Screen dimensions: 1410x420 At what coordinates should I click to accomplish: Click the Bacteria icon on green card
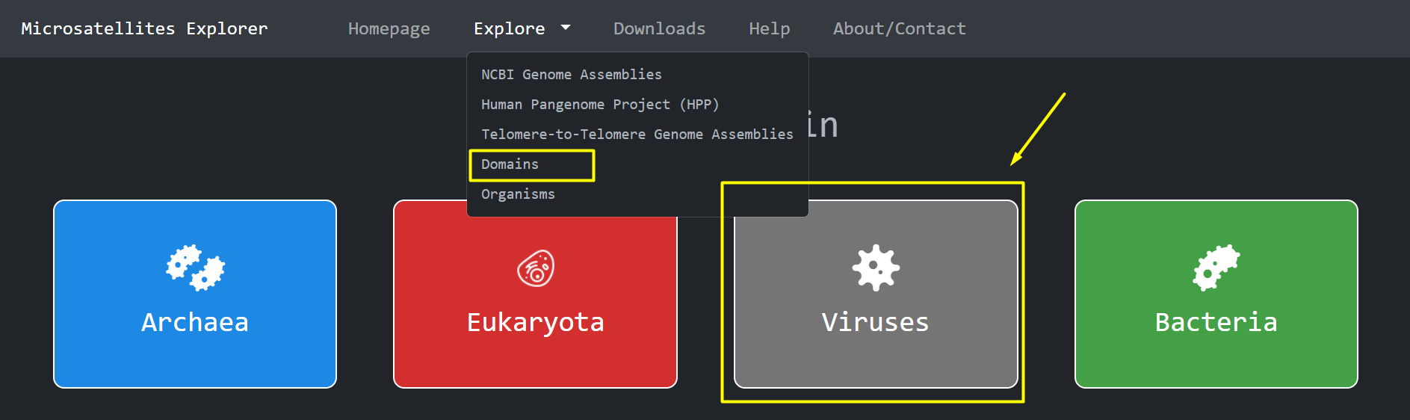(x=1216, y=268)
